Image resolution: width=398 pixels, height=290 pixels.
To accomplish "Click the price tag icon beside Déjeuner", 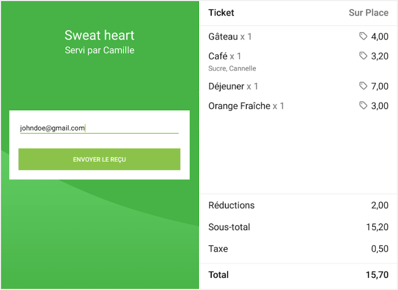I will coord(363,86).
